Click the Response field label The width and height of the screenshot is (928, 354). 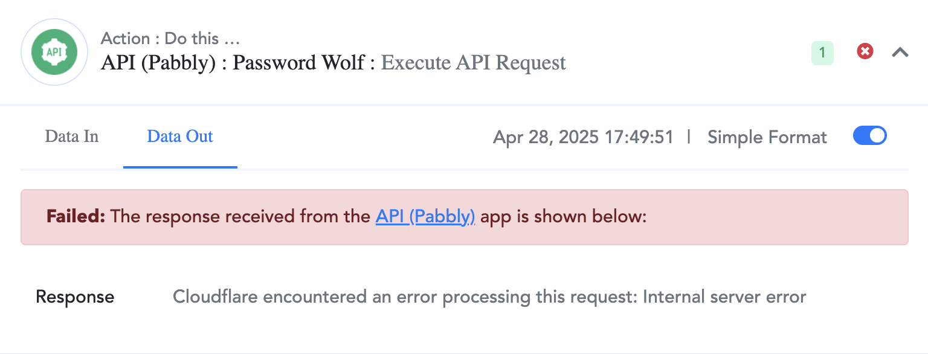click(75, 297)
